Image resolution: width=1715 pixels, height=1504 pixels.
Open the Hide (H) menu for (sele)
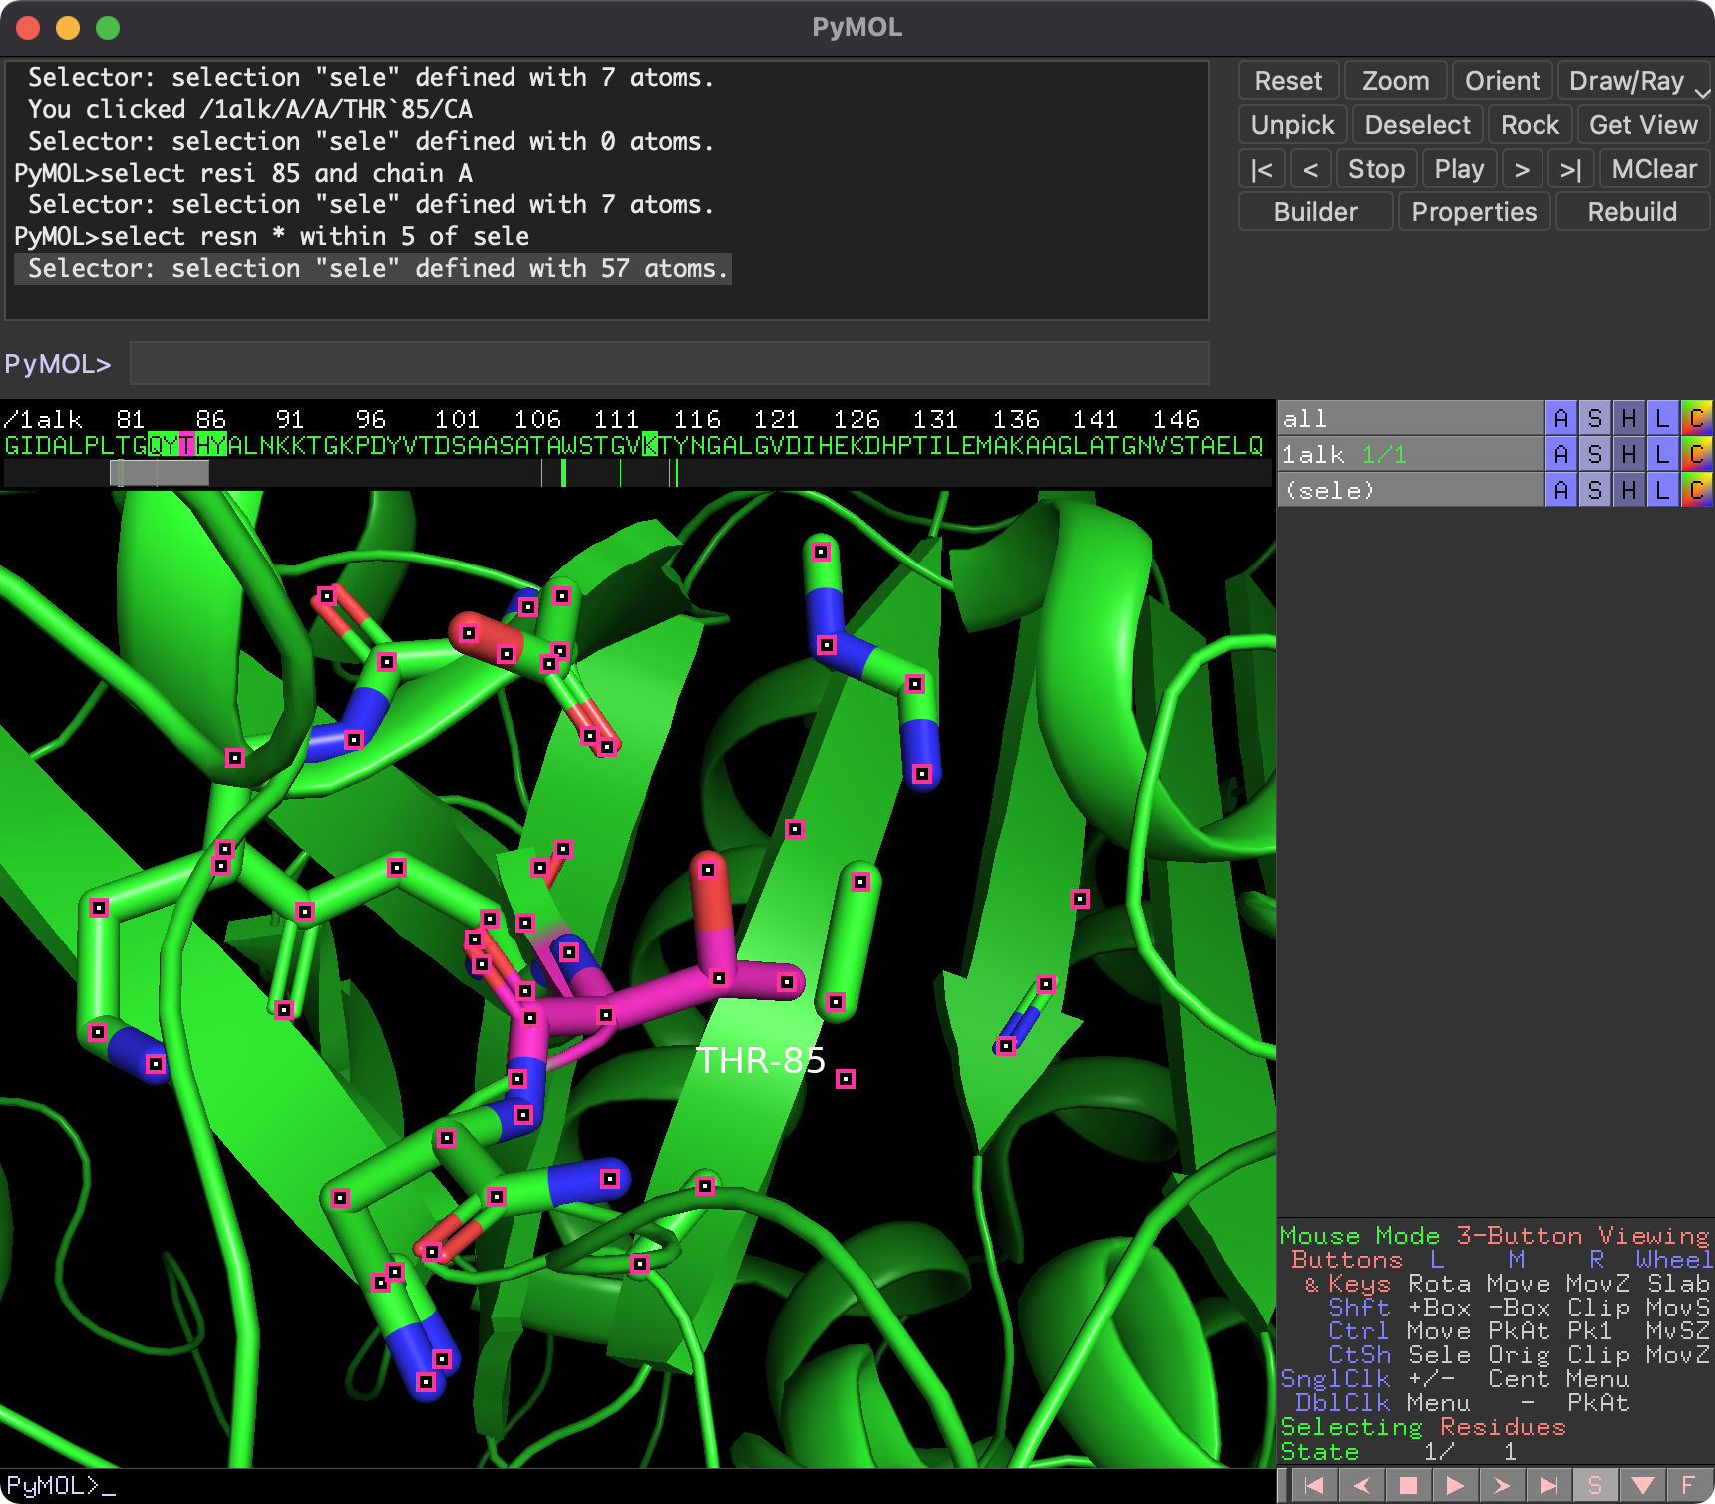coord(1629,489)
